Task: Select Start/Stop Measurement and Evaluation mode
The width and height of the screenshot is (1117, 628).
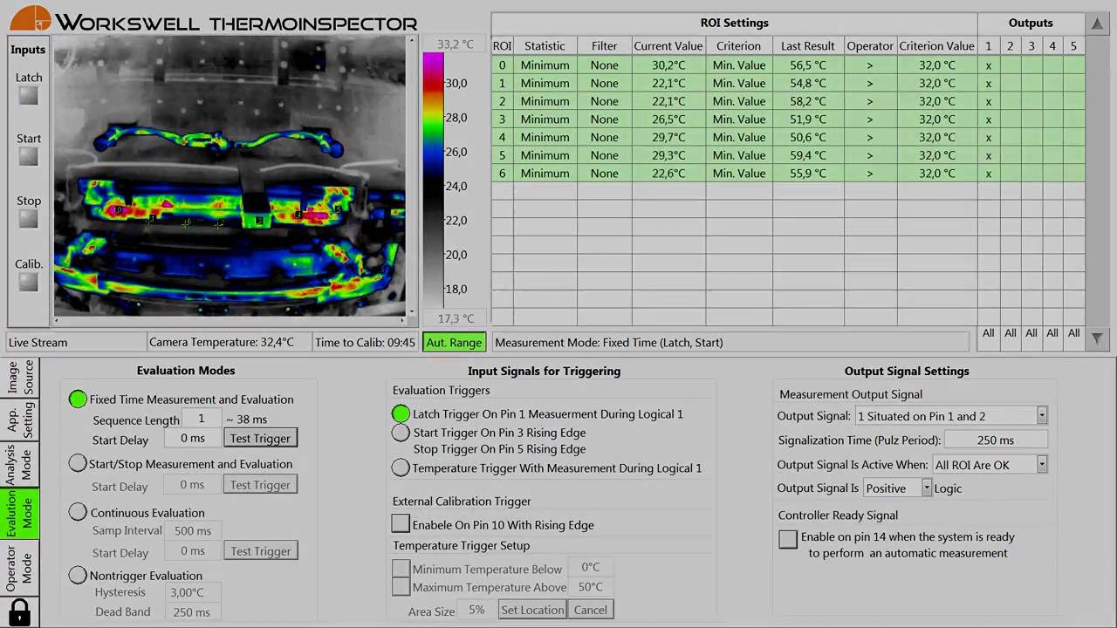Action: click(78, 464)
